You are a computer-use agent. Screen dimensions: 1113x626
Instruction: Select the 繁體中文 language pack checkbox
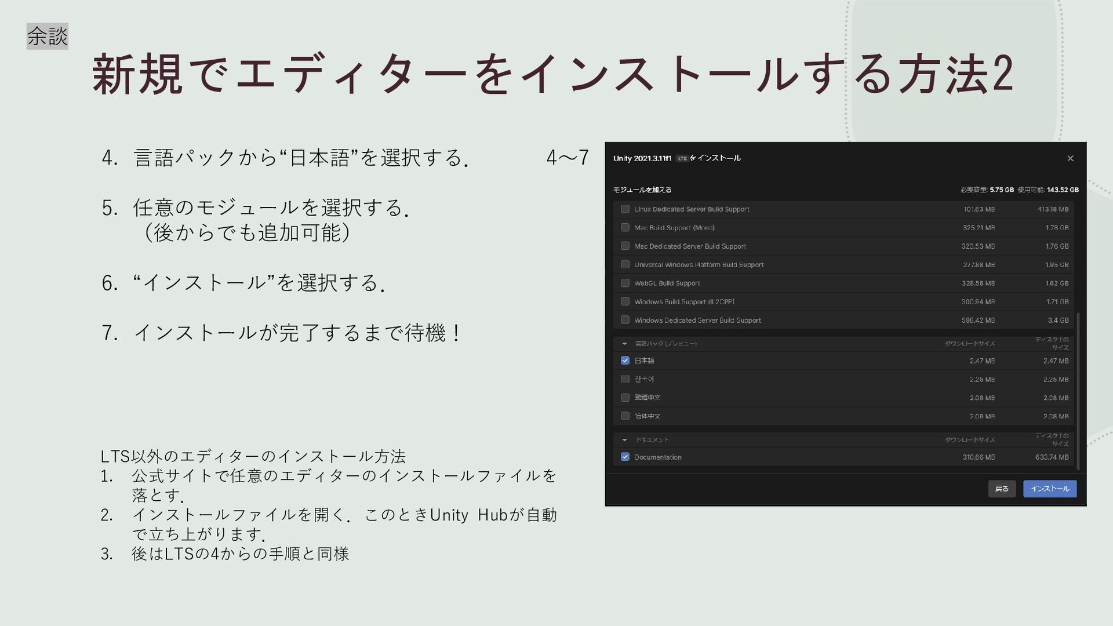625,398
